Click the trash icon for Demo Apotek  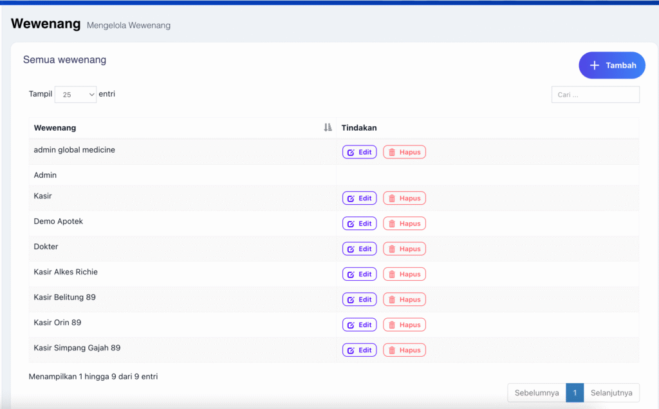[391, 224]
